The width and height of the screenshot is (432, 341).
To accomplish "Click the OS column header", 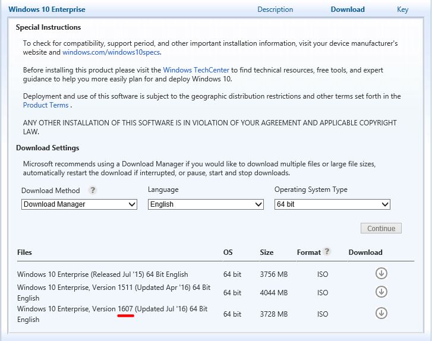I will coord(228,252).
